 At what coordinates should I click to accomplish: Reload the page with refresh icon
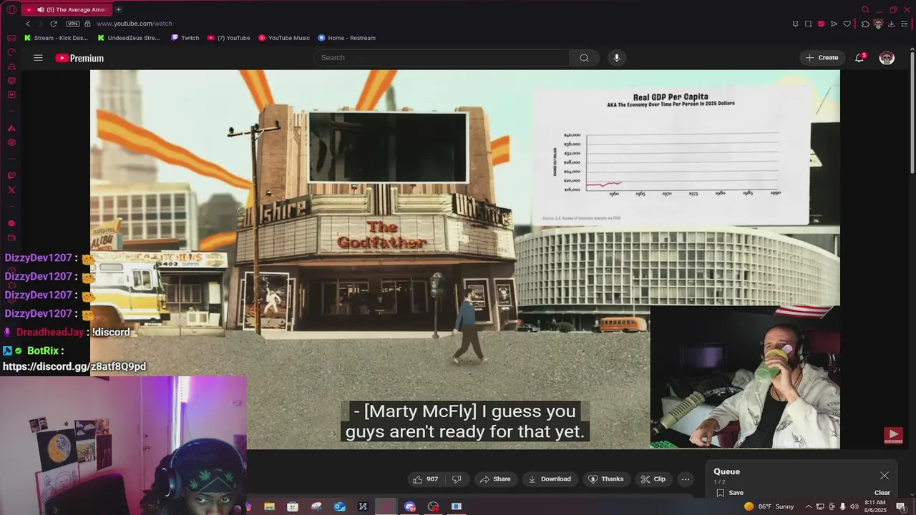(53, 24)
